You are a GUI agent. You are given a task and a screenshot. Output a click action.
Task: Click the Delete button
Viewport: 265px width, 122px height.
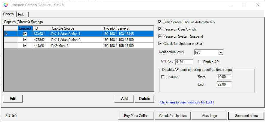[x=144, y=99]
